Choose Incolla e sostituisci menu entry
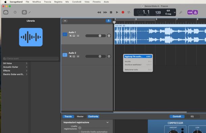206x133 pixels. [138, 65]
